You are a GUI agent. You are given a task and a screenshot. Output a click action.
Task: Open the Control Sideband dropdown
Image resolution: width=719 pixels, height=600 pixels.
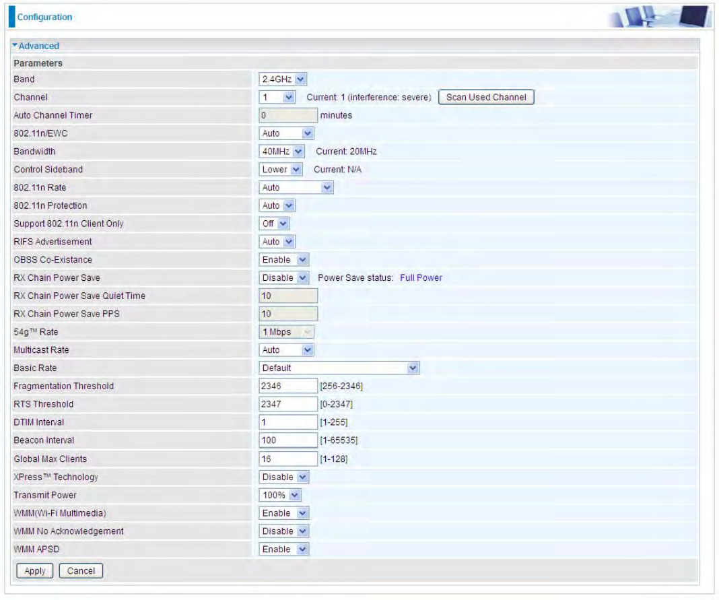click(281, 169)
